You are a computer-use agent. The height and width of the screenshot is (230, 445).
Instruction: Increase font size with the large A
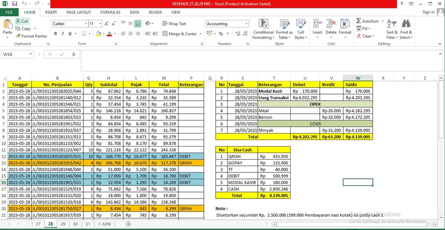click(x=106, y=24)
